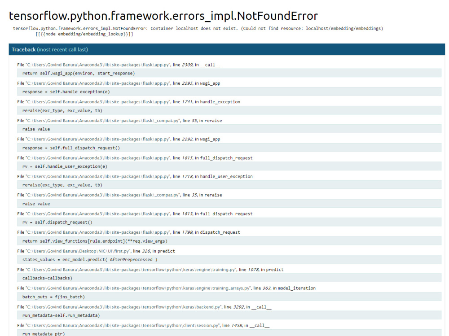Click the NotFoundError page heading
Viewport: 449px width, 336px height.
(163, 16)
